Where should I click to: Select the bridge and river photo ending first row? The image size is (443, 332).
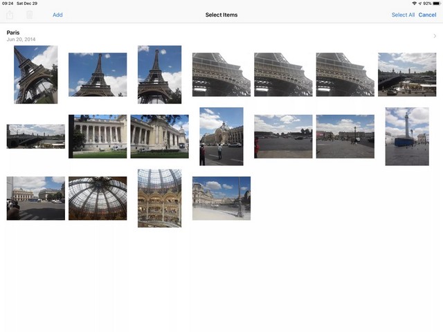pos(407,75)
